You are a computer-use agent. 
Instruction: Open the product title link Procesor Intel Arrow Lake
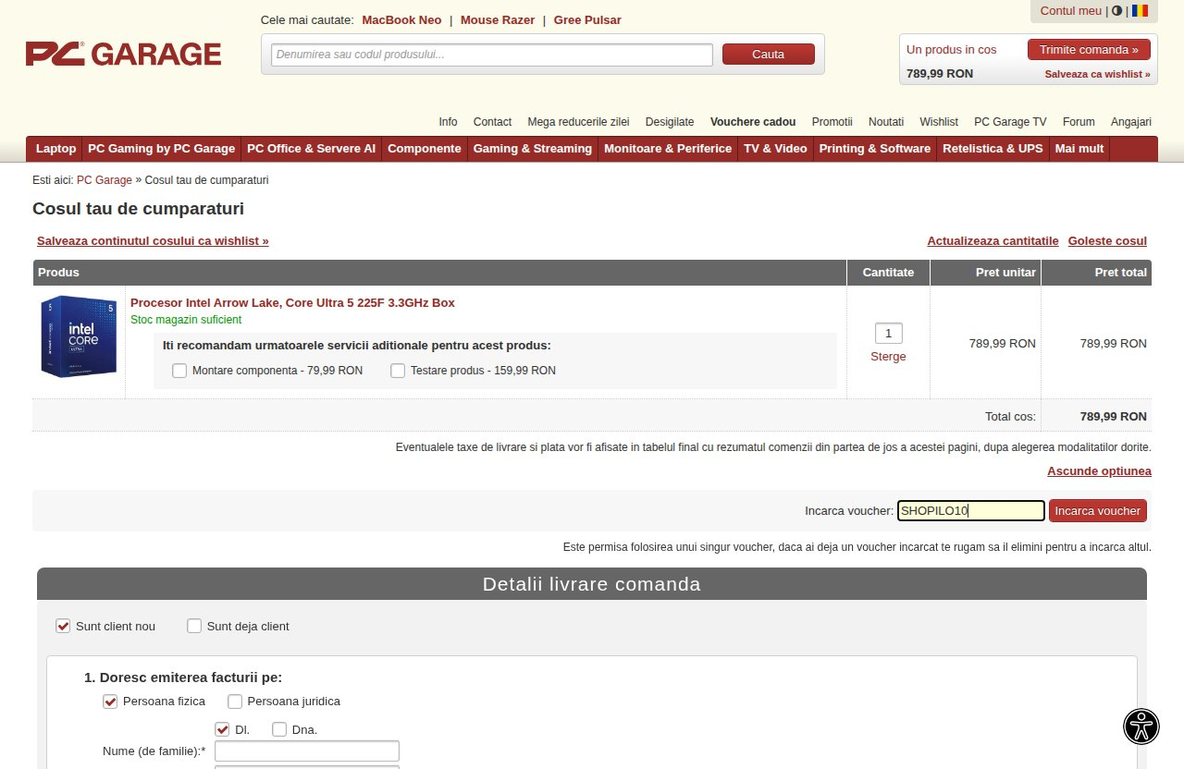click(x=292, y=303)
